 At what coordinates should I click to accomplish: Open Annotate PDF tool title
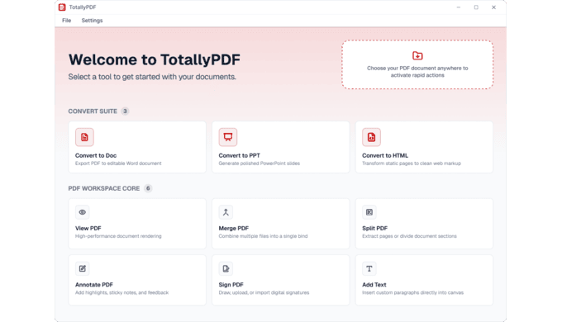click(x=94, y=285)
